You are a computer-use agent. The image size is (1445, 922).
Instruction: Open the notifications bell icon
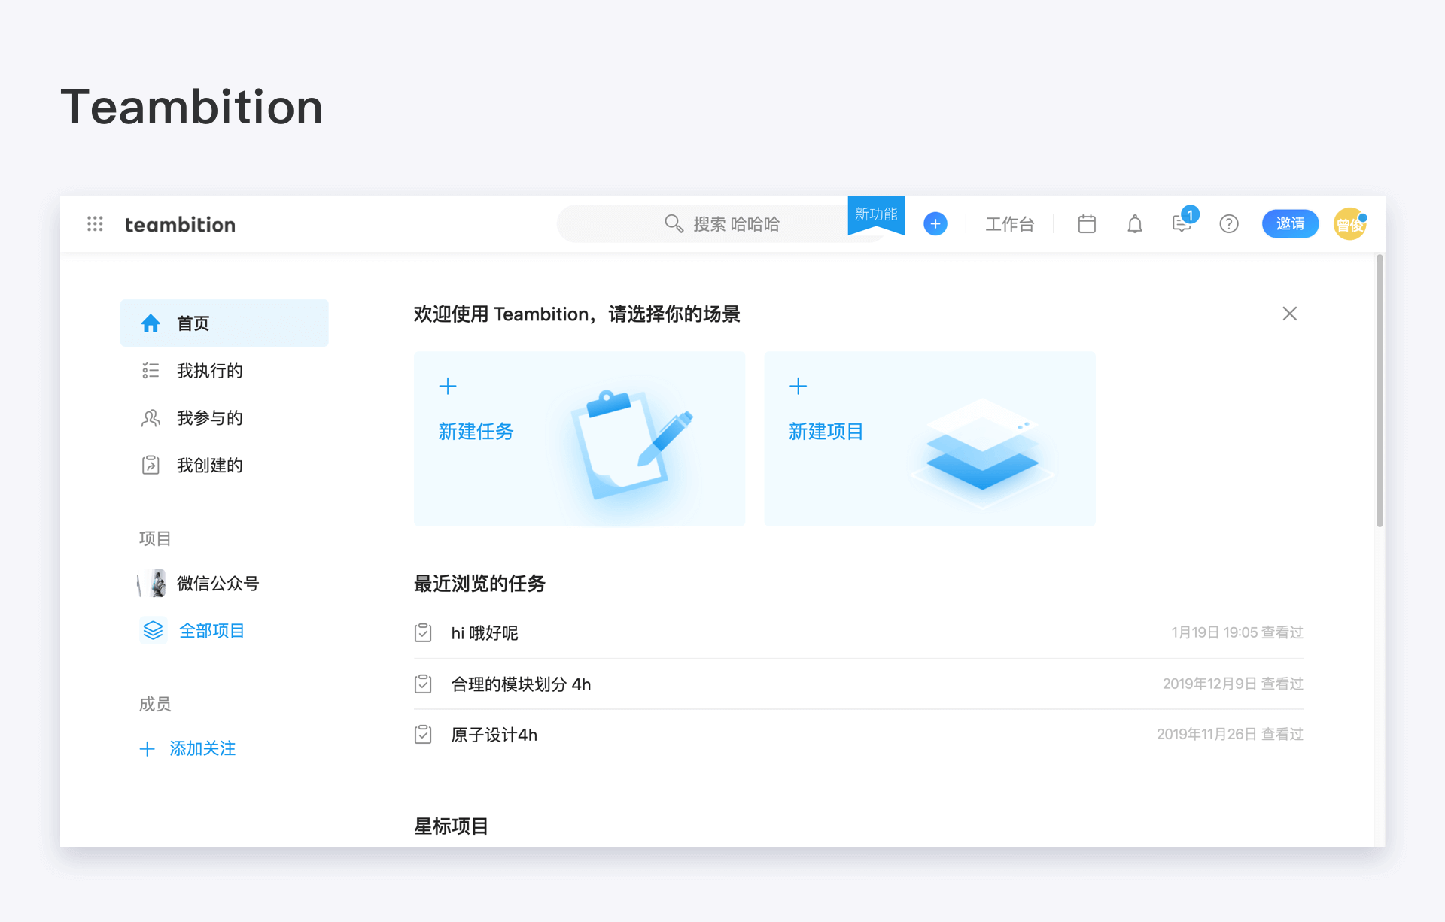1134,223
